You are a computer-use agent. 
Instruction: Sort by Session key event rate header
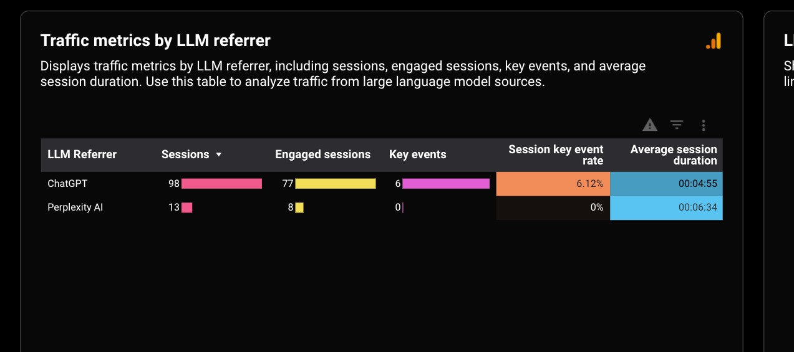point(556,155)
